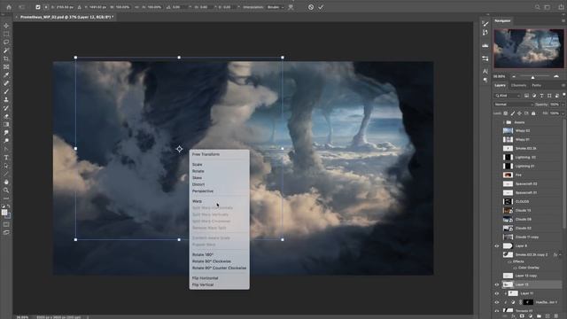The width and height of the screenshot is (567, 319).
Task: Select the Eyedropper tool
Action: point(6,74)
